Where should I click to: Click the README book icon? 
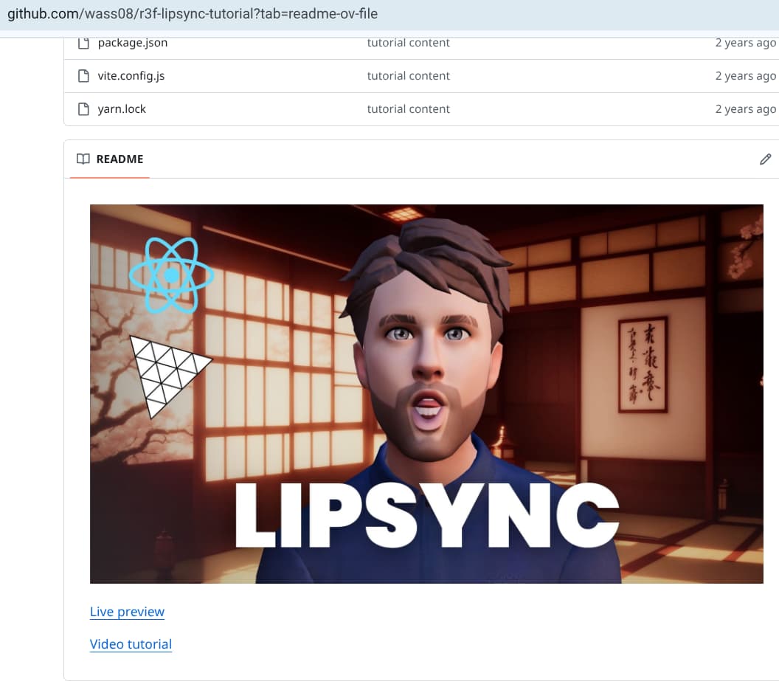point(83,159)
